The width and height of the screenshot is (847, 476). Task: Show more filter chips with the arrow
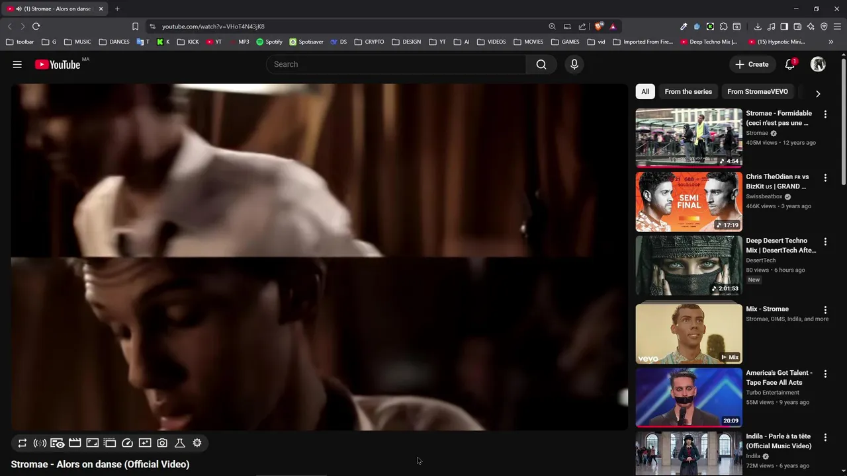[818, 94]
